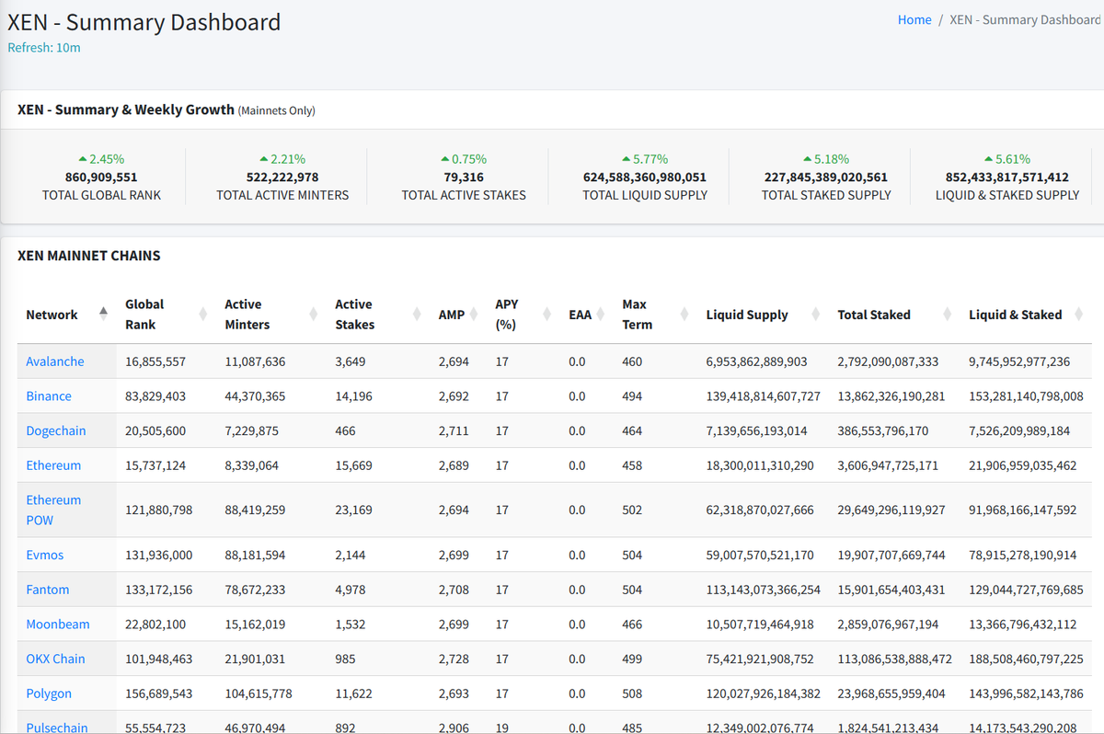Sort table by Liquid Supply arrows
Screen dimensions: 1104x734
(x=815, y=315)
